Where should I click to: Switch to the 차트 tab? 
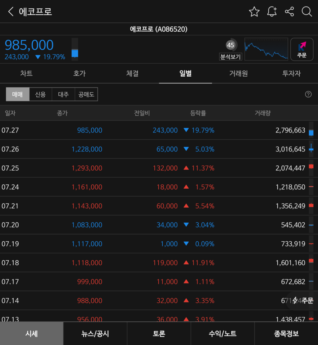26,73
